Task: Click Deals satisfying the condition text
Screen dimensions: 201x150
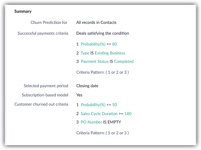Action: [103, 33]
